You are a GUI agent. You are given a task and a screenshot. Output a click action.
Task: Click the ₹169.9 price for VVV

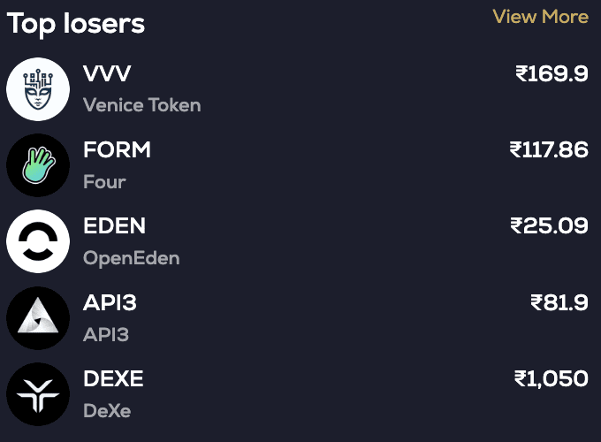click(552, 74)
